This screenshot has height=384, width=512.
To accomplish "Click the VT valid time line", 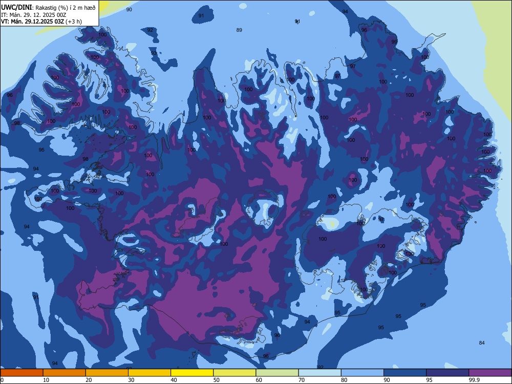I will (41, 22).
